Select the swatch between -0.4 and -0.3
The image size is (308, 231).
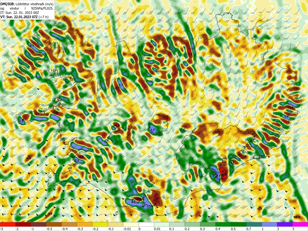(69, 224)
